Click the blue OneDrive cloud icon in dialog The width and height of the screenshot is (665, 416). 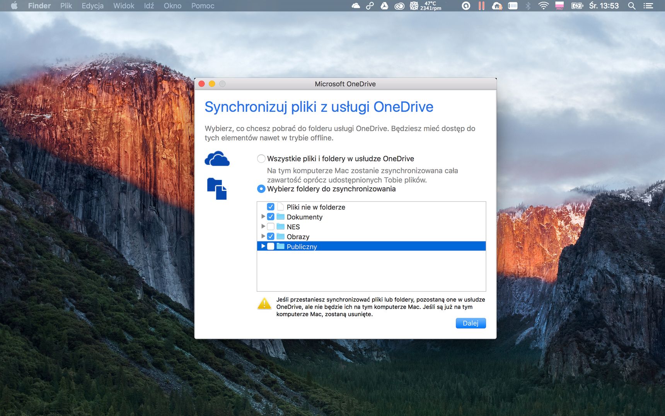(217, 159)
